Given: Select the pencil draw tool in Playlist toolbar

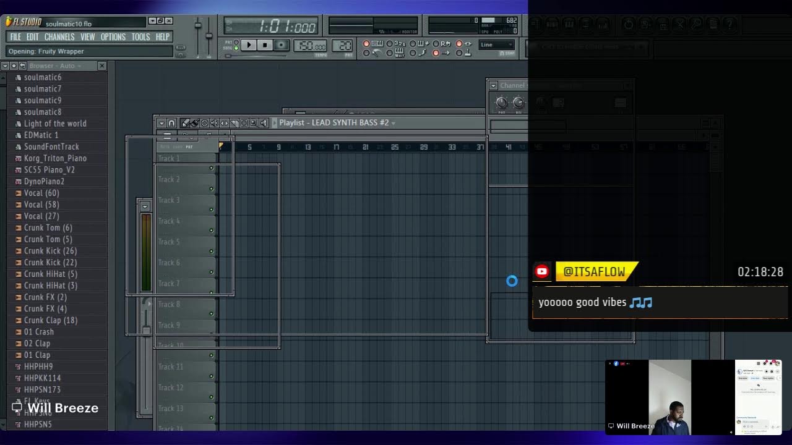Looking at the screenshot, I should (185, 123).
